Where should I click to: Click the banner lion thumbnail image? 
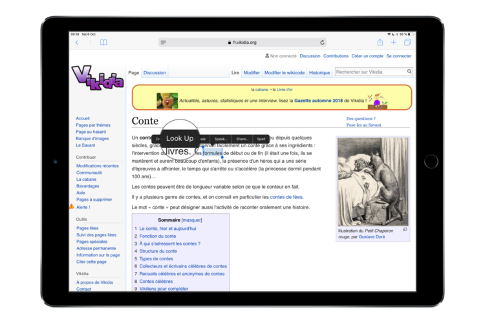pyautogui.click(x=167, y=101)
